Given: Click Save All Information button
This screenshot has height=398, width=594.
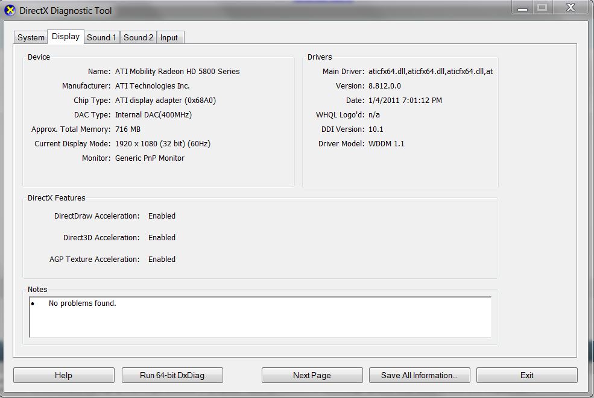Looking at the screenshot, I should pos(419,375).
